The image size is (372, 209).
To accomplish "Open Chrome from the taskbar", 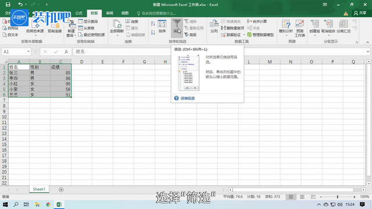I will tap(48, 204).
